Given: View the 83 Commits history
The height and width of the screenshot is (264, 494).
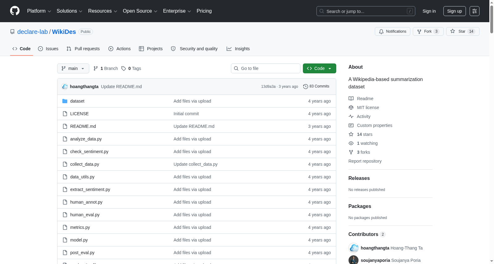Looking at the screenshot, I should tap(316, 87).
